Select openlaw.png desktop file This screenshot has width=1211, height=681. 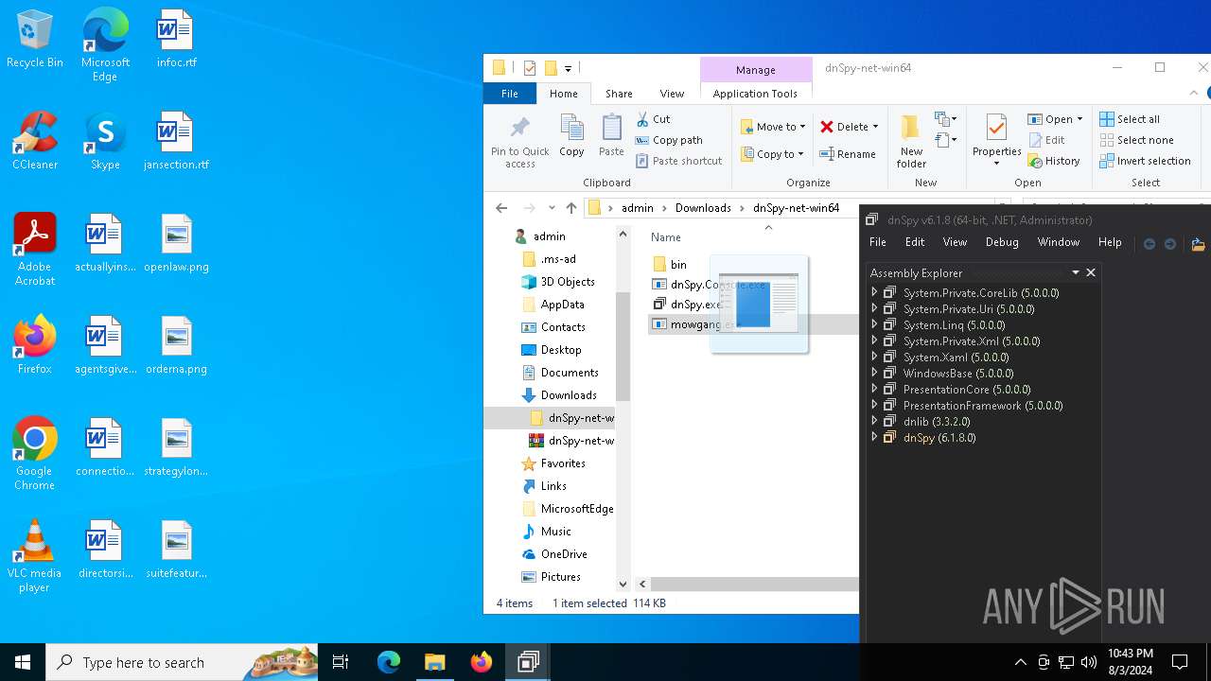pos(177,244)
